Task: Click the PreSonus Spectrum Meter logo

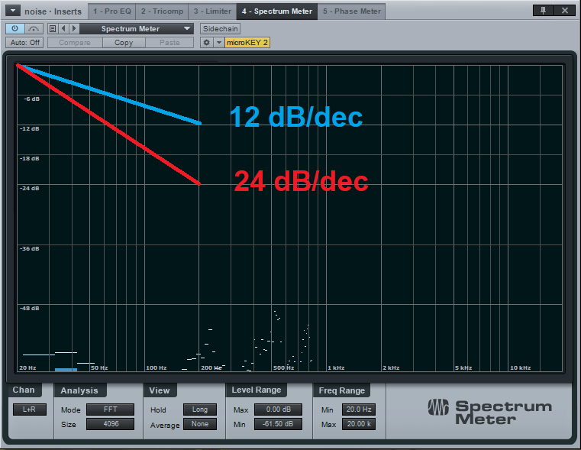Action: pyautogui.click(x=490, y=412)
